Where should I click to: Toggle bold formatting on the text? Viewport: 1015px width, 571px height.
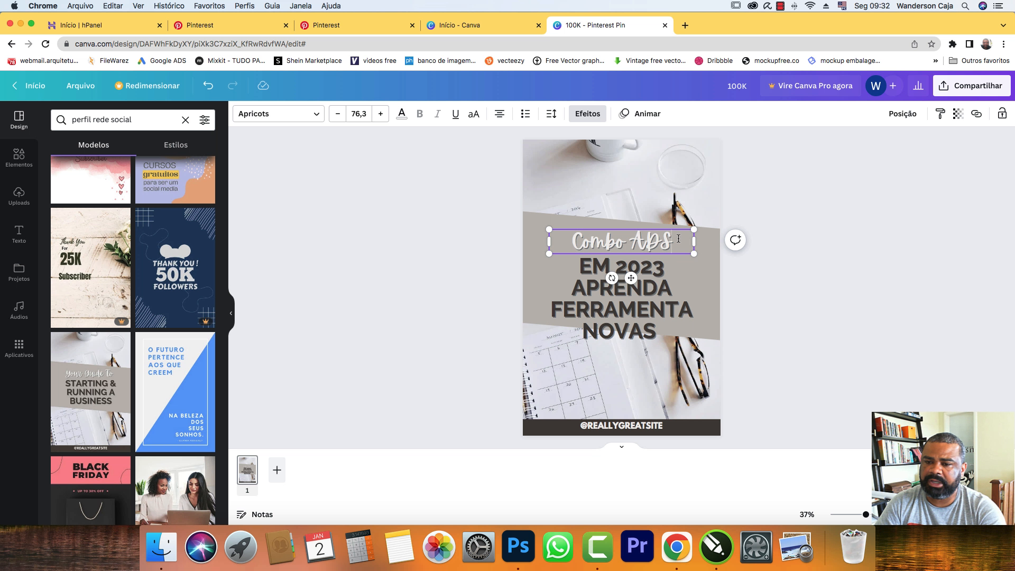420,114
